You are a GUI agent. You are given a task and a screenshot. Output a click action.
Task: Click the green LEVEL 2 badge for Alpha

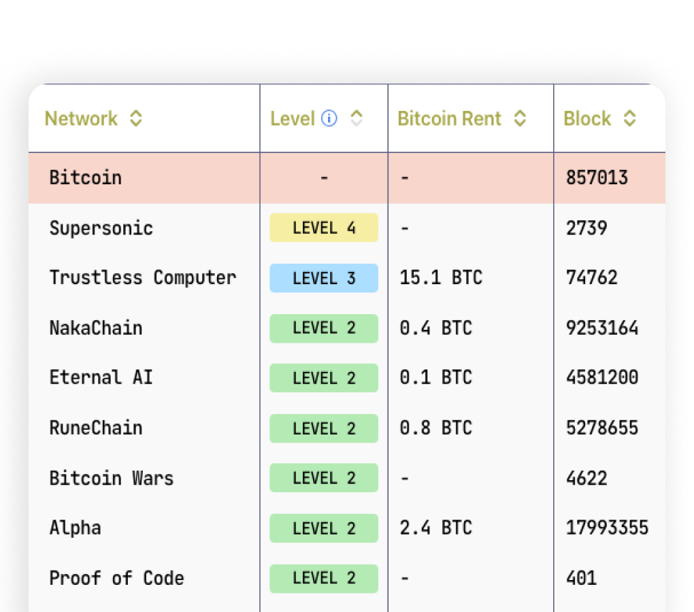(x=324, y=528)
